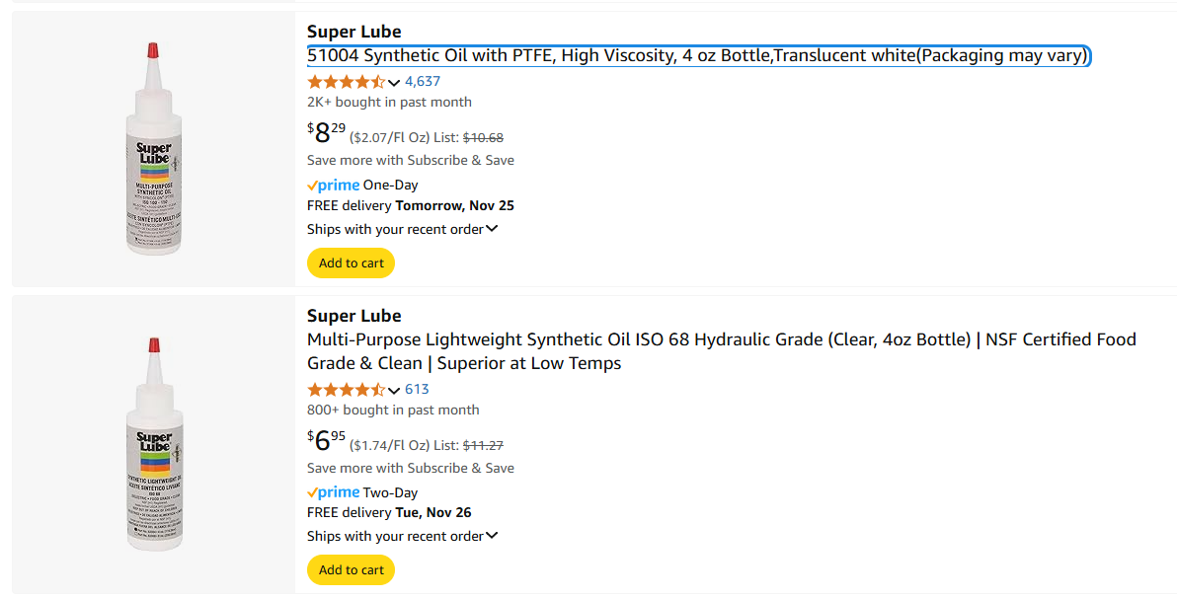Click the star rating of the 51004 oil
Viewport: 1177px width, 599px height.
pos(346,82)
